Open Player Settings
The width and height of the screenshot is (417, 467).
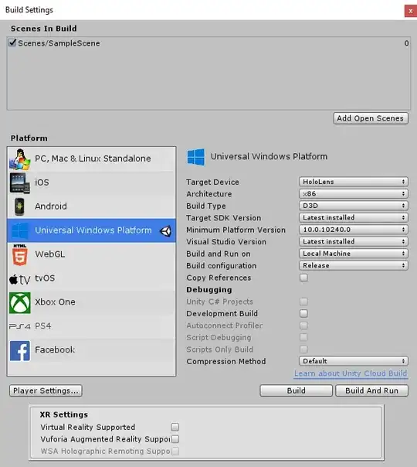46,390
